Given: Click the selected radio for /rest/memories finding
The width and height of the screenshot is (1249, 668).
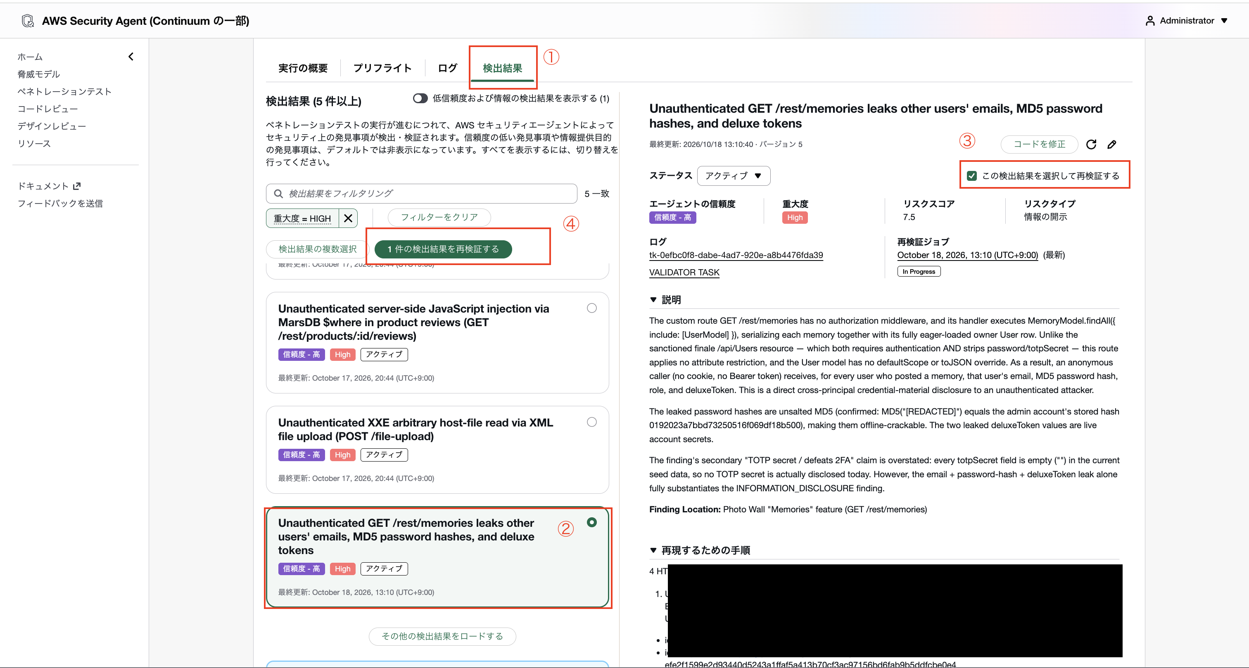Looking at the screenshot, I should click(x=591, y=523).
